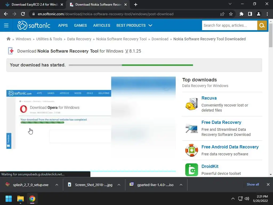Click the Utilities & Tools breadcrumb
Image resolution: width=273 pixels, height=205 pixels.
49,39
